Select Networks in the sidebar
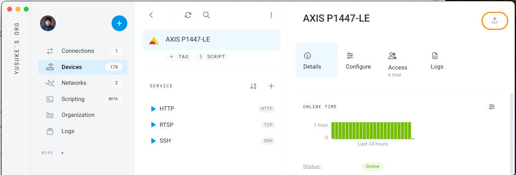 (x=83, y=83)
